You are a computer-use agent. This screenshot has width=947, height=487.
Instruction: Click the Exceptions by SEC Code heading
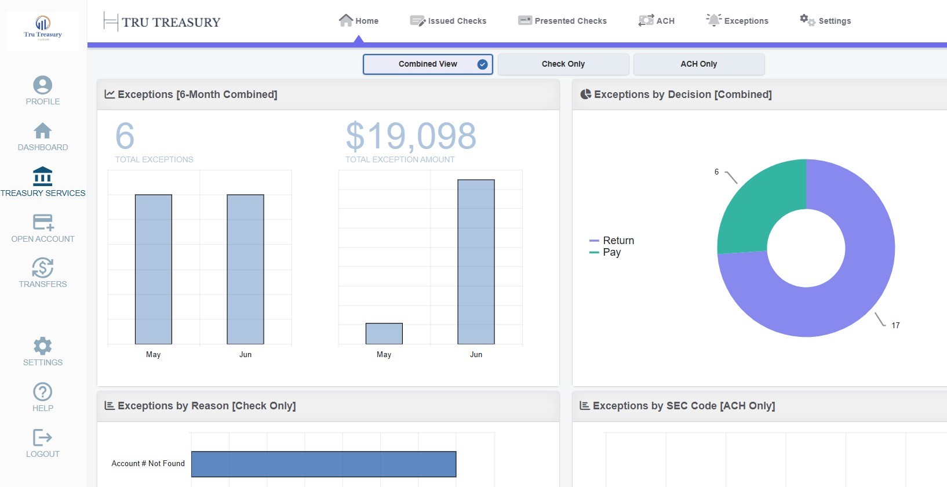click(684, 406)
